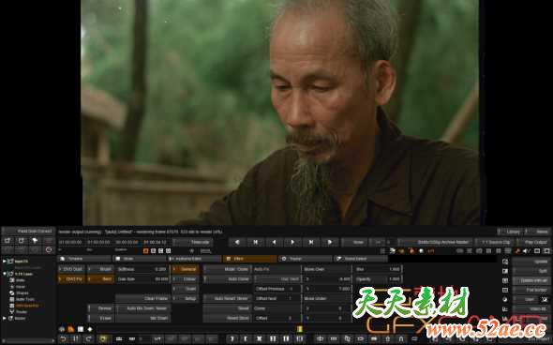Expand the Master node in the tree
The image size is (553, 345).
coord(5,318)
